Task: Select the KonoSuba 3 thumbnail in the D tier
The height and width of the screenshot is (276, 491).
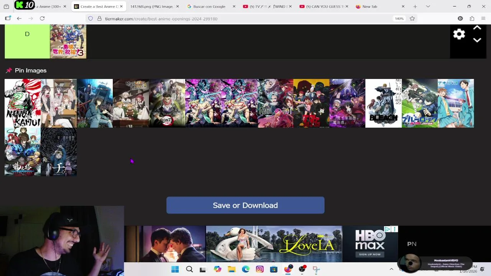Action: tap(68, 41)
